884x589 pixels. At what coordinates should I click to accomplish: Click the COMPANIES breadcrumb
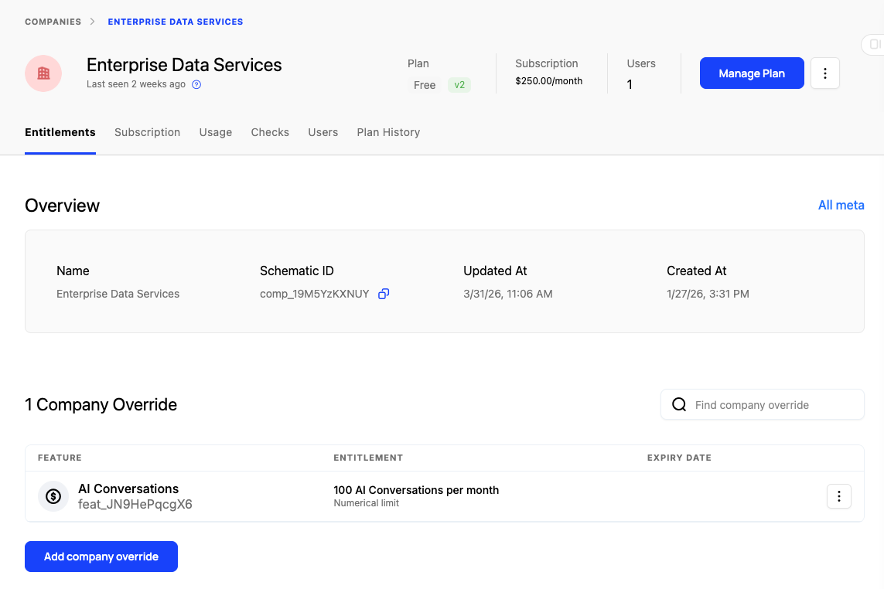coord(53,22)
